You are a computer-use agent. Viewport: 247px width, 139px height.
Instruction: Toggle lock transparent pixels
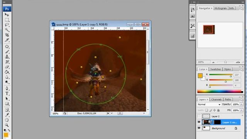(x=206, y=110)
